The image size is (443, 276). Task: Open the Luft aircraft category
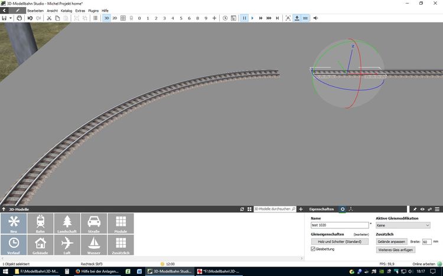pyautogui.click(x=67, y=245)
